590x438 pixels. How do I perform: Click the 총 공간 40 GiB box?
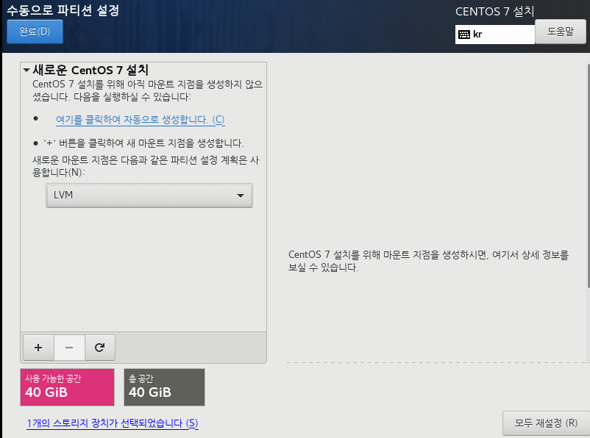coord(165,387)
